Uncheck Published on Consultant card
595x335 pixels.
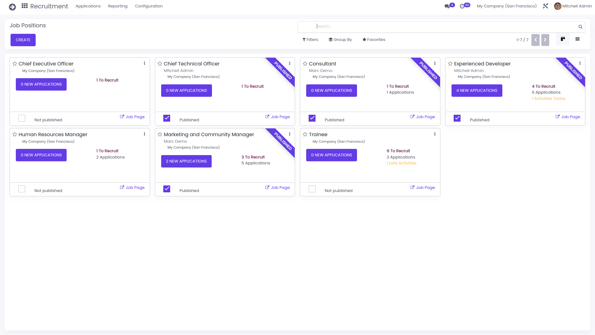pos(312,118)
